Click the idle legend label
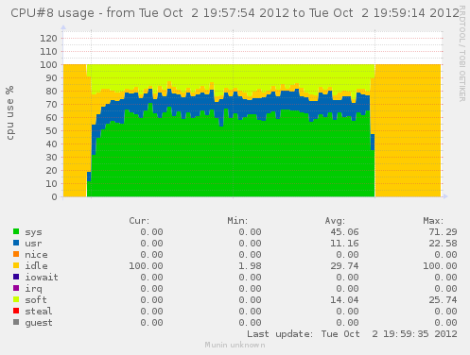Image resolution: width=470 pixels, height=355 pixels. pyautogui.click(x=36, y=265)
